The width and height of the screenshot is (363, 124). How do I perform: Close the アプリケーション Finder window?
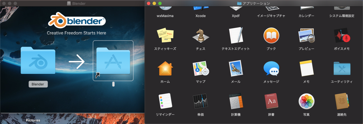(149, 3)
